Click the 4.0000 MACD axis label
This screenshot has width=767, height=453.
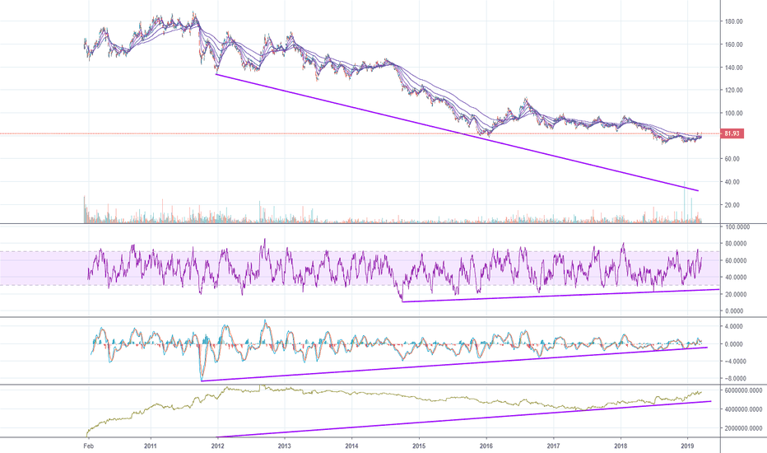pos(734,327)
